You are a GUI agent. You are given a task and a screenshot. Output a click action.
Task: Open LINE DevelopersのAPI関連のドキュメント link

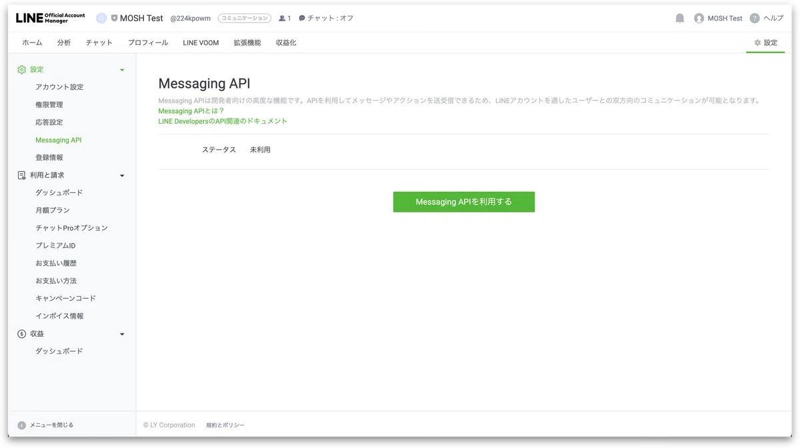click(x=223, y=121)
